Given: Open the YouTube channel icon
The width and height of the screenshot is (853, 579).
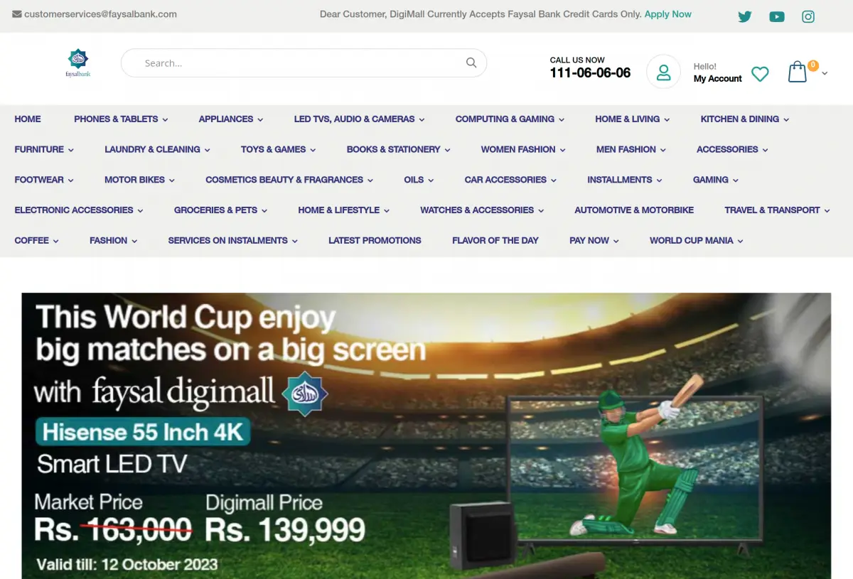Looking at the screenshot, I should point(776,16).
